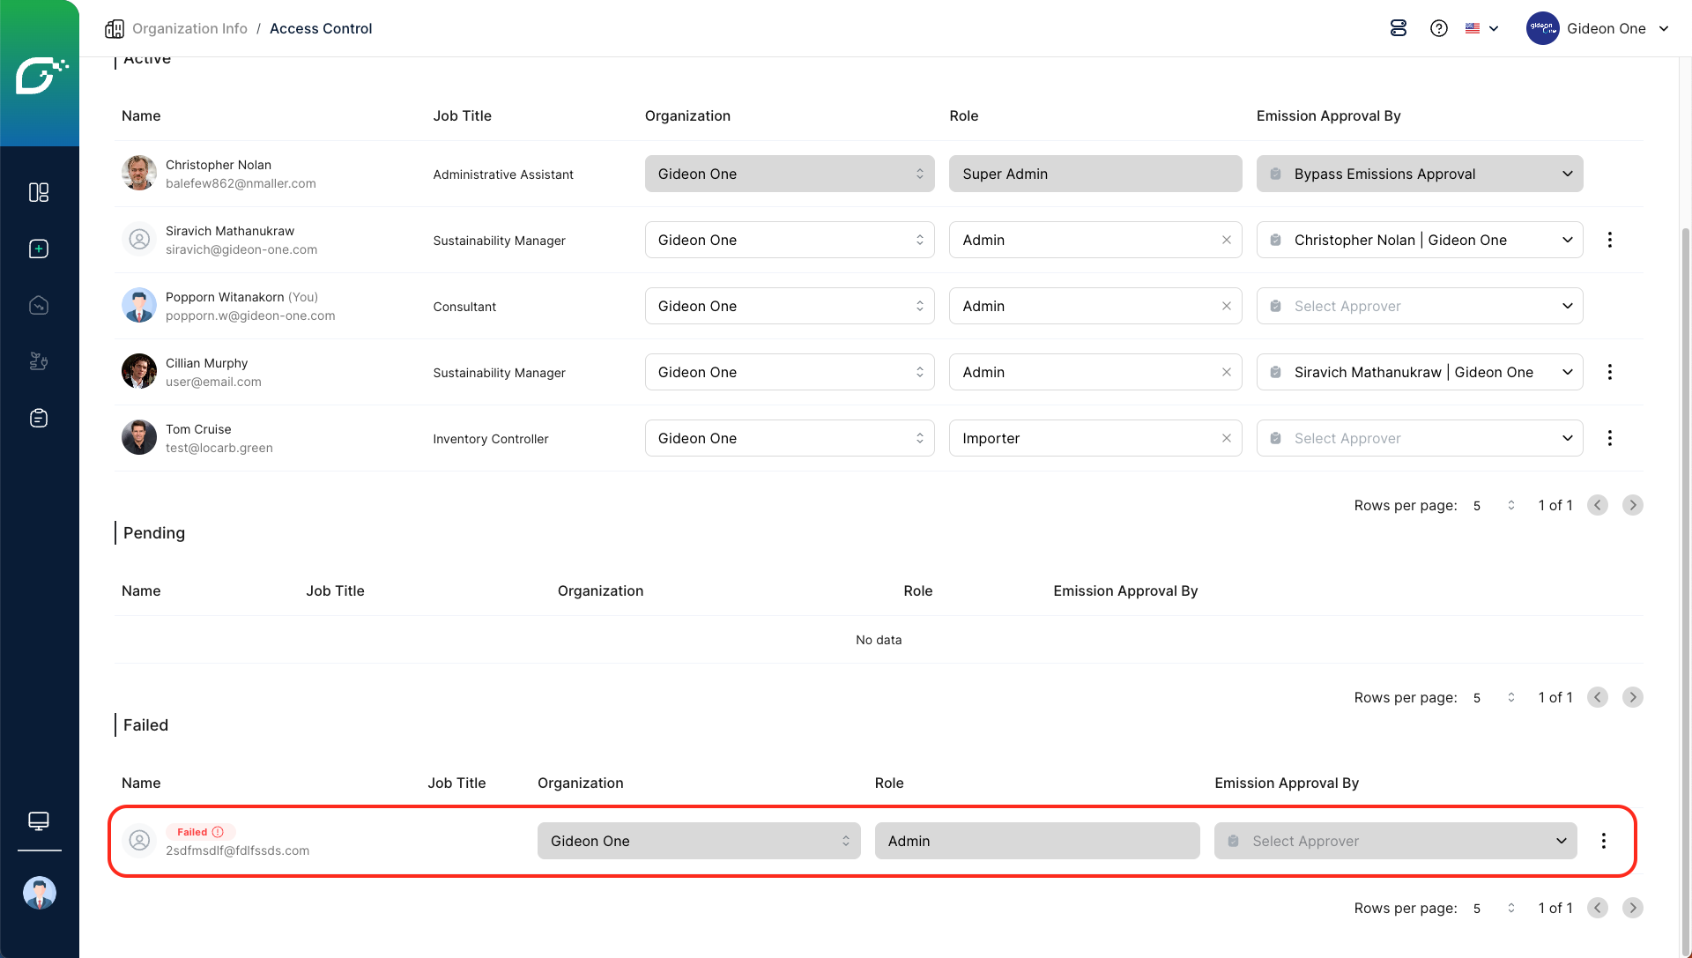Image resolution: width=1692 pixels, height=958 pixels.
Task: Open the clipboard report icon in the sidebar
Action: click(39, 418)
